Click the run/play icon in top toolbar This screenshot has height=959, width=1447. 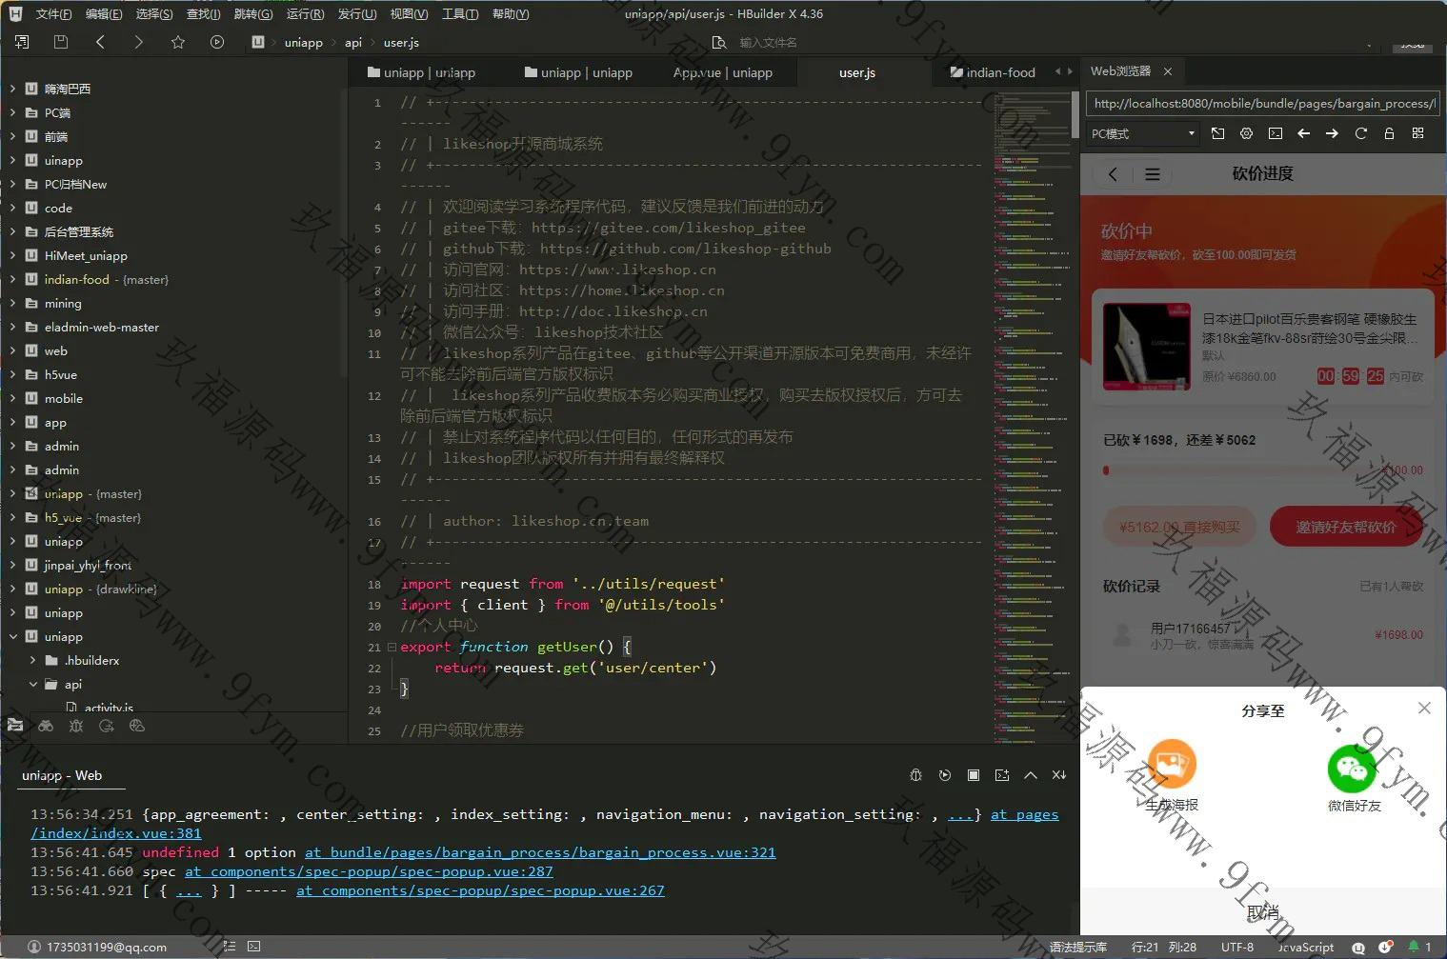[x=217, y=42]
